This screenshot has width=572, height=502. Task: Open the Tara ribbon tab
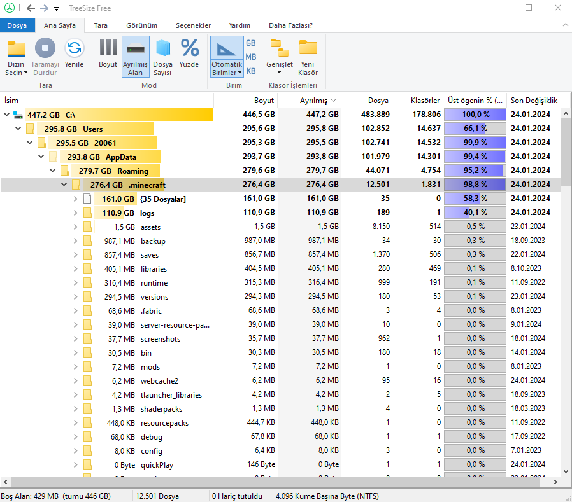point(101,25)
